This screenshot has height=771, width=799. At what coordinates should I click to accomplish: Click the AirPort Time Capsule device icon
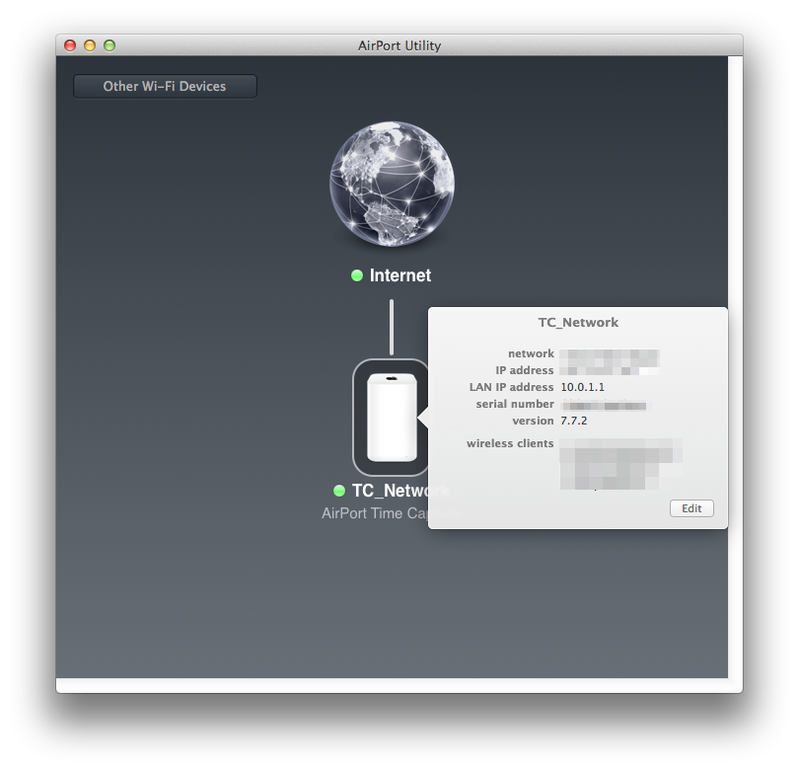click(392, 418)
